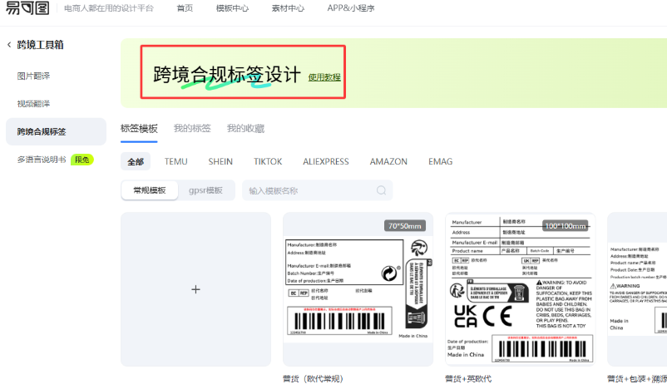Open APP&小程序 menu
This screenshot has width=667, height=389.
(x=350, y=8)
